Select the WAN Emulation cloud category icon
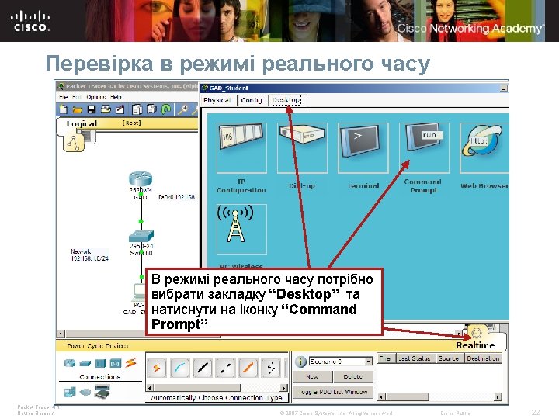This screenshot has height=419, width=559. (x=85, y=393)
